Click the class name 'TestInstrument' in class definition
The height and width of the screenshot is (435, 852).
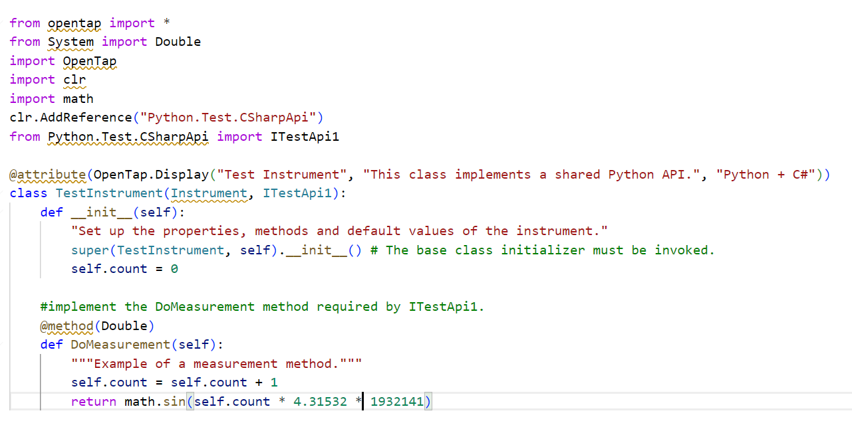coord(109,193)
